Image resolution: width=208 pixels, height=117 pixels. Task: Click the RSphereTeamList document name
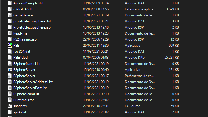pyautogui.click(x=26, y=94)
